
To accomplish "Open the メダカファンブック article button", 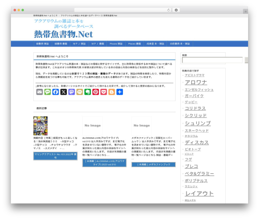I will 153,165.
